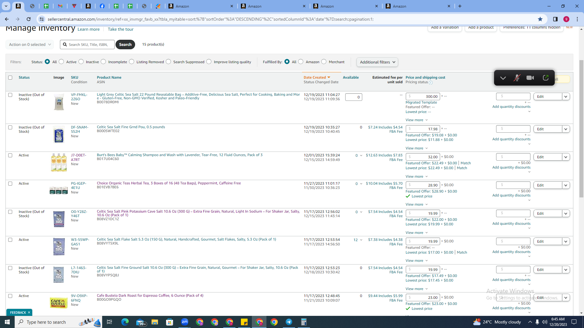The height and width of the screenshot is (328, 584).
Task: Expand View more for Celtic Fine Grnd Pou
Action: point(417,149)
